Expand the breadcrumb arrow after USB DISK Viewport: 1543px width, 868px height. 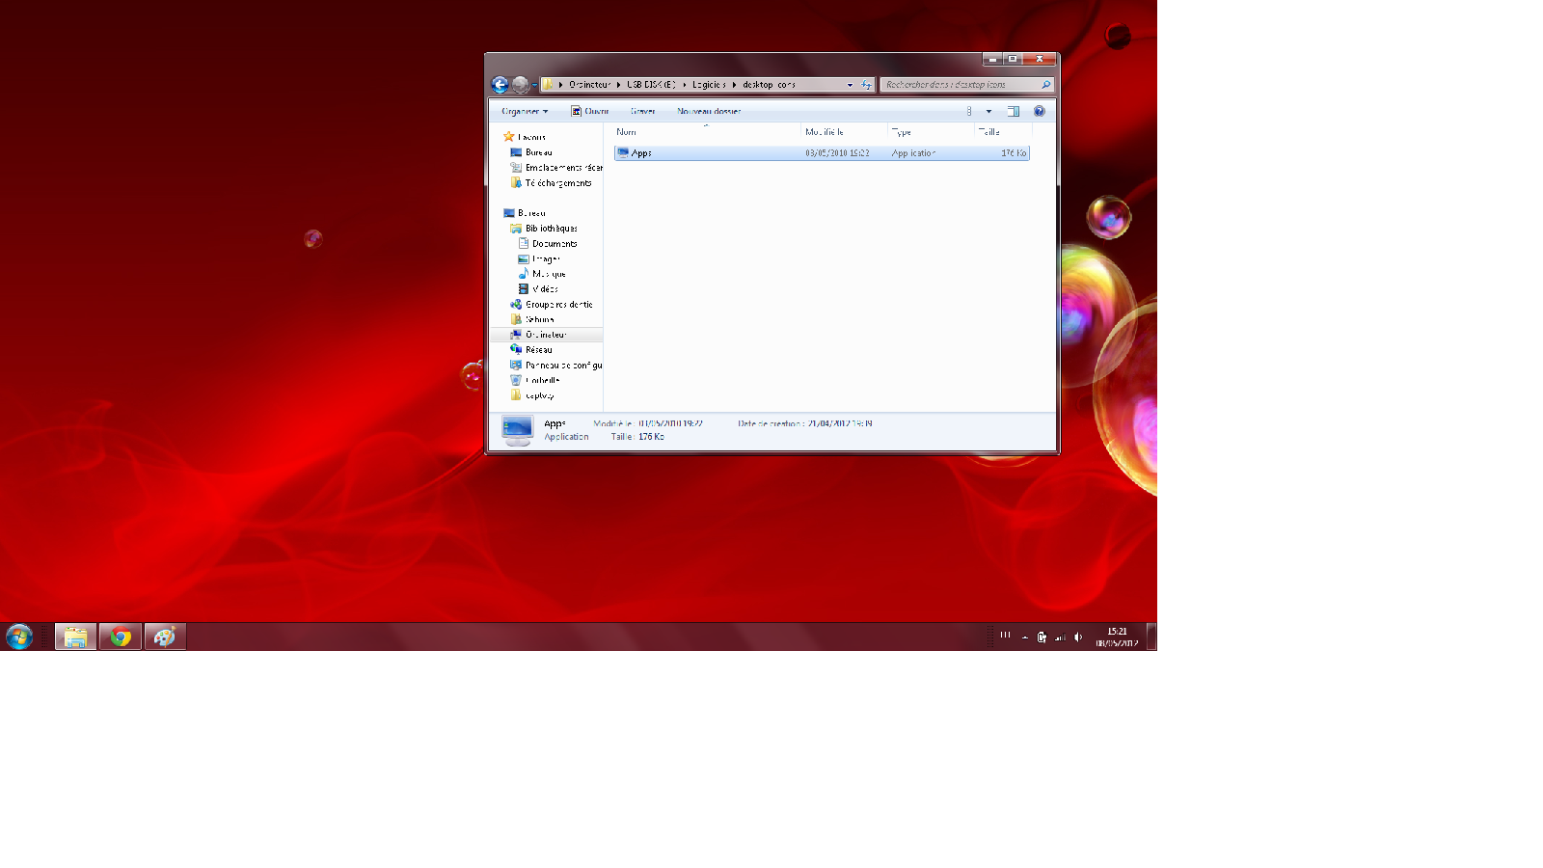pyautogui.click(x=685, y=85)
